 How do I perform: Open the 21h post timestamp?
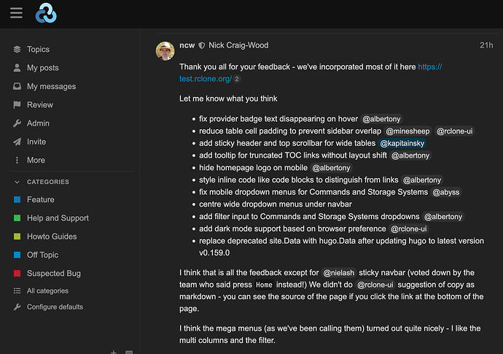point(486,45)
